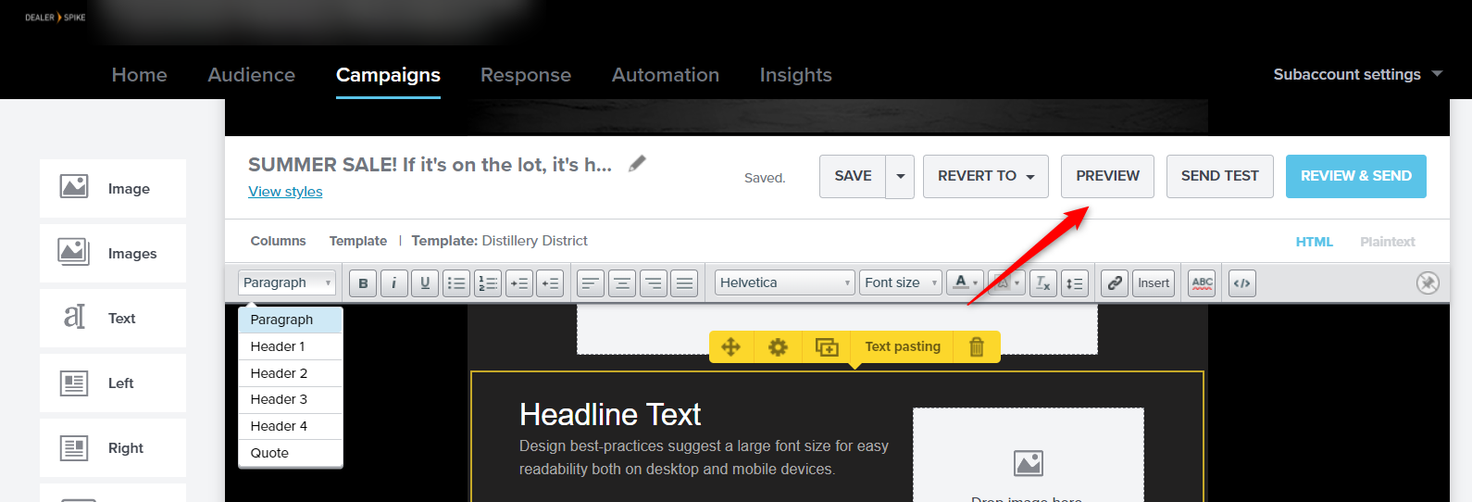Click the Review & Send button

click(1356, 176)
